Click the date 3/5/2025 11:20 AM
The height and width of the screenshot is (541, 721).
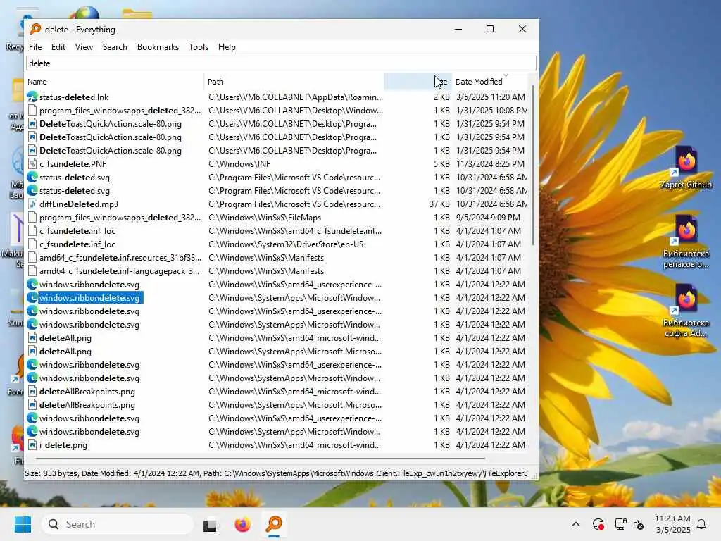[x=490, y=97]
